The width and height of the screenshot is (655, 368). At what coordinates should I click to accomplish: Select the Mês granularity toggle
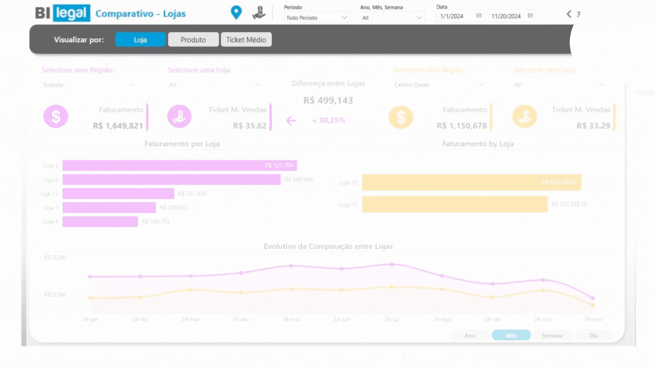click(x=511, y=335)
